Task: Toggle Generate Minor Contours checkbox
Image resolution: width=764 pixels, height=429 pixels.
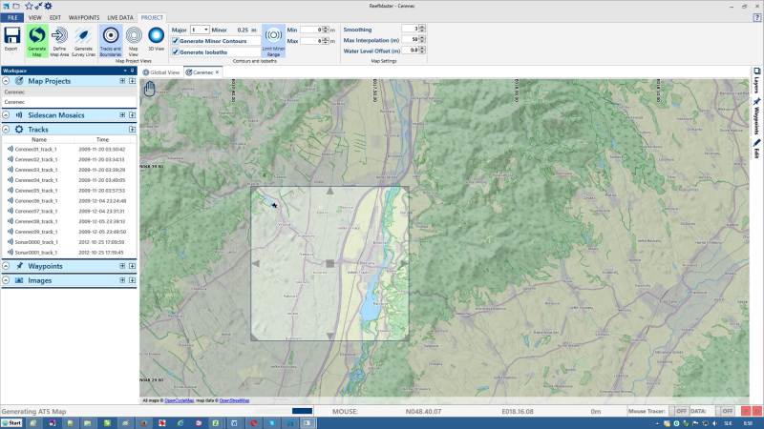Action: tap(176, 41)
